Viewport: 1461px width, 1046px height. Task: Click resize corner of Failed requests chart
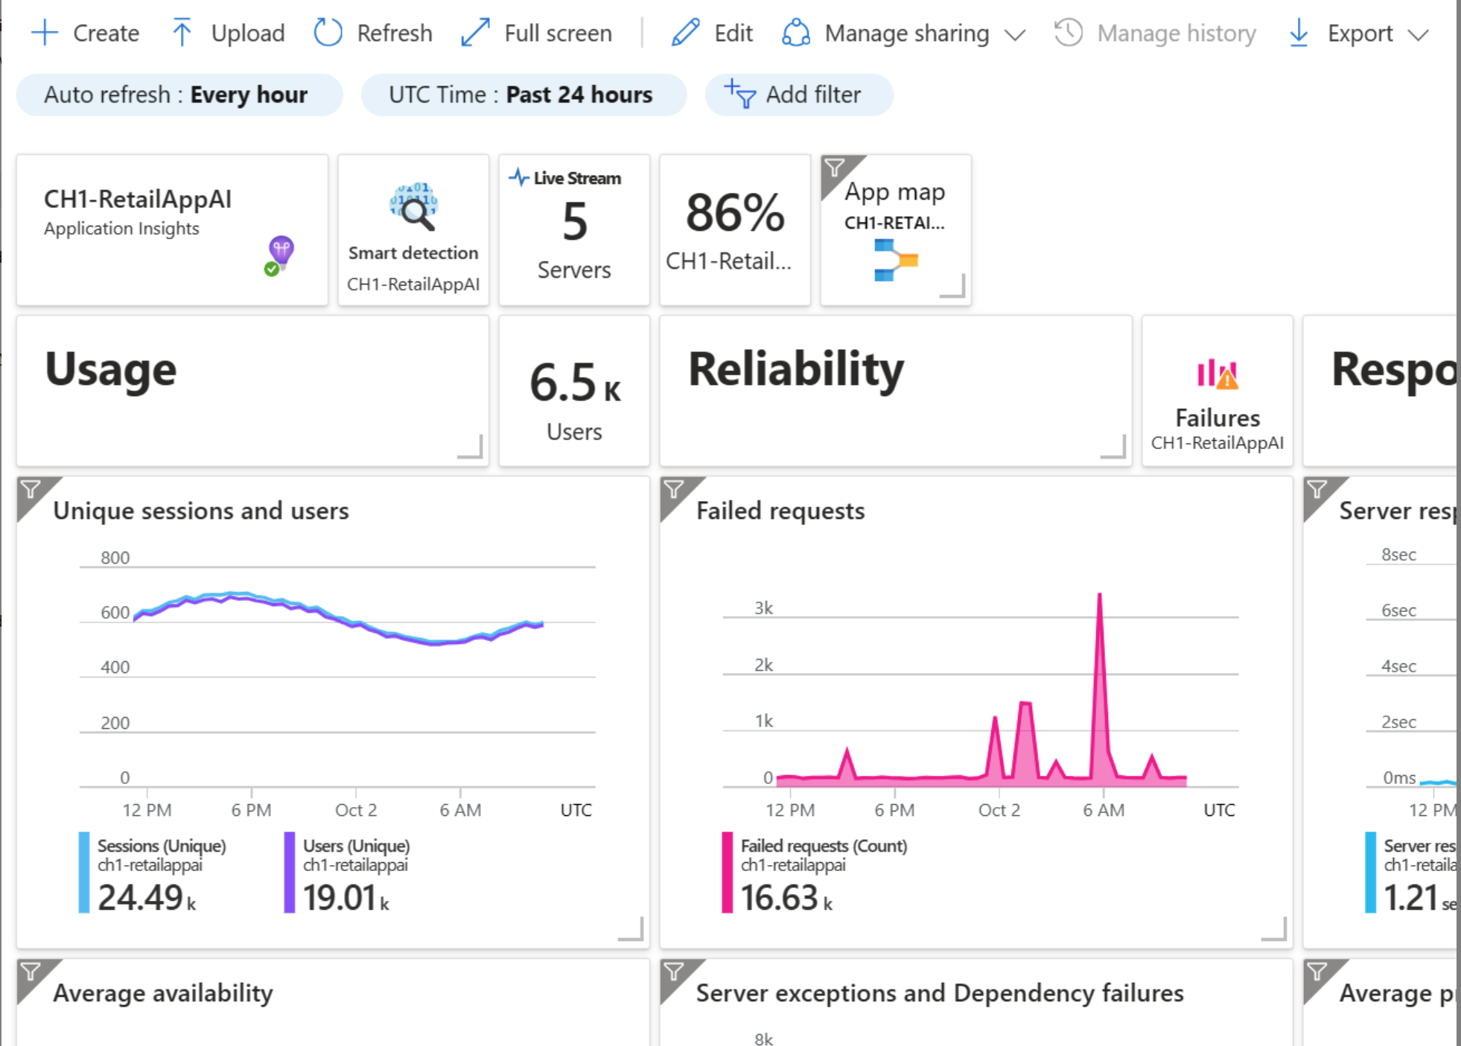coord(1275,929)
